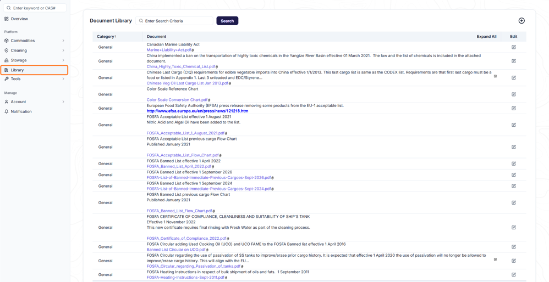This screenshot has height=282, width=549.
Task: Edit FOSFA Heating Instructions entry
Action: (514, 275)
